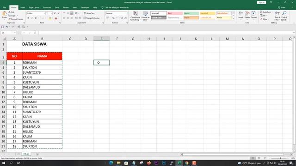296x166 pixels.
Task: Activate the Format Painter tool
Action: click(16, 19)
